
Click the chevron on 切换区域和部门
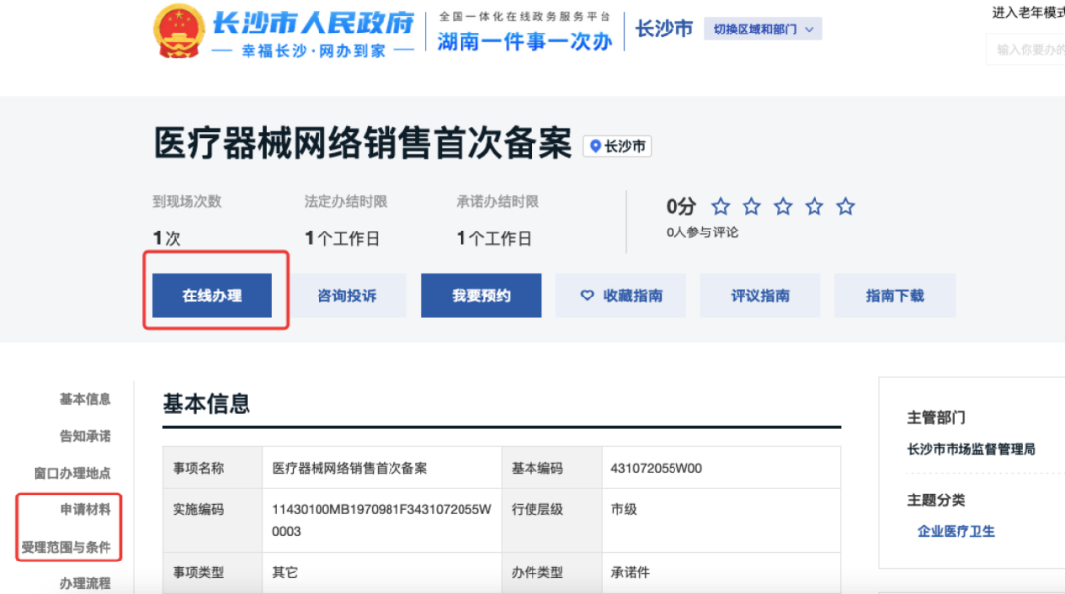click(x=807, y=28)
